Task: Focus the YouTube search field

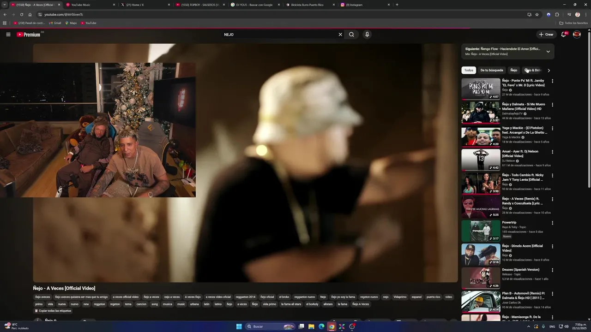Action: click(x=279, y=35)
